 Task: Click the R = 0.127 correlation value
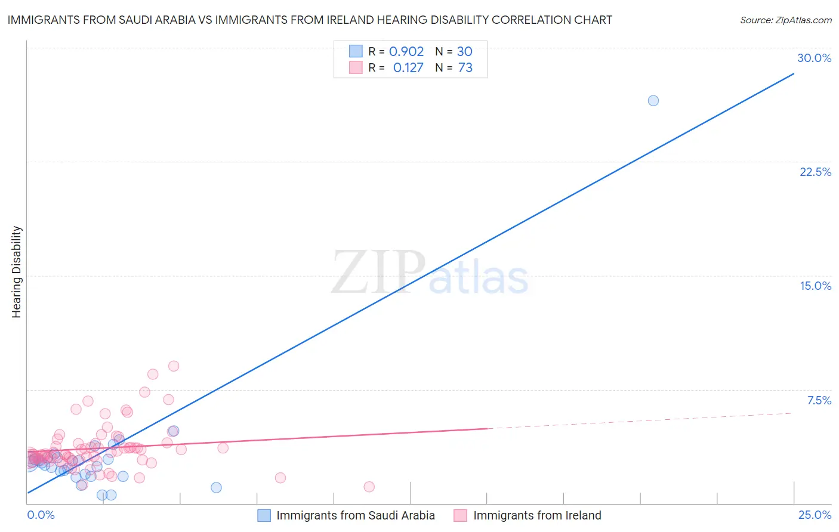[x=396, y=67]
